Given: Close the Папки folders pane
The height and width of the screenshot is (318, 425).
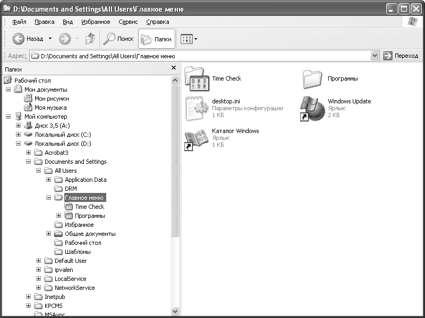Looking at the screenshot, I should click(x=174, y=68).
